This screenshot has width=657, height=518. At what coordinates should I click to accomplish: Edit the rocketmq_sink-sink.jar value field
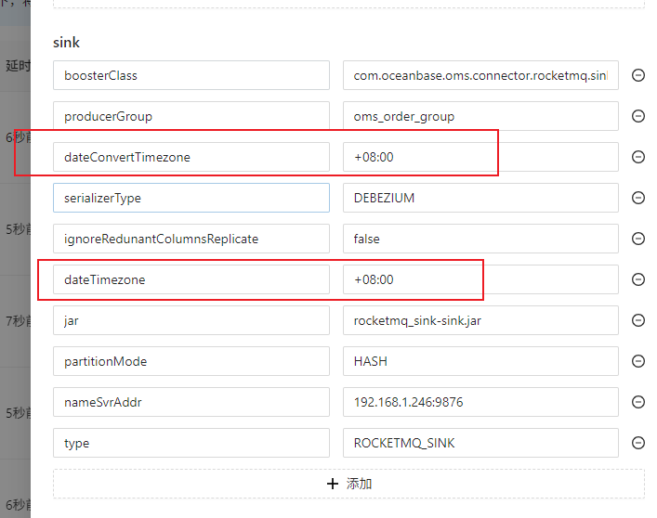coord(480,320)
